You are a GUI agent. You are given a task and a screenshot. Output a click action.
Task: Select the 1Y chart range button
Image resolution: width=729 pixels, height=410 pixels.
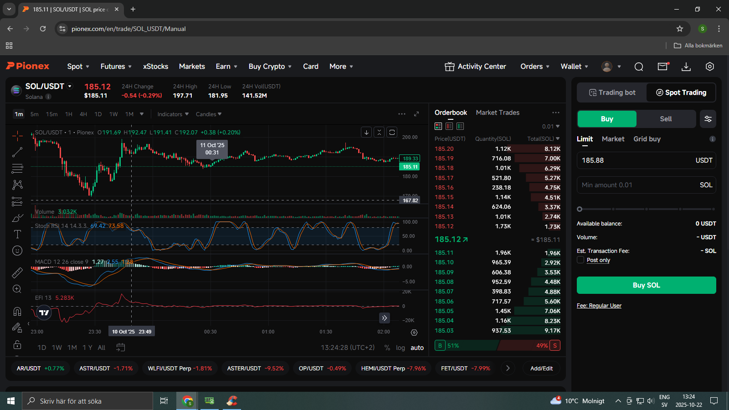point(87,348)
